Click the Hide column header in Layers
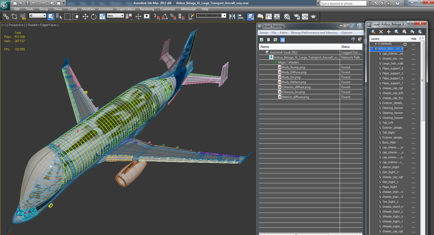Viewport: 434px width, 235px height. click(413, 39)
